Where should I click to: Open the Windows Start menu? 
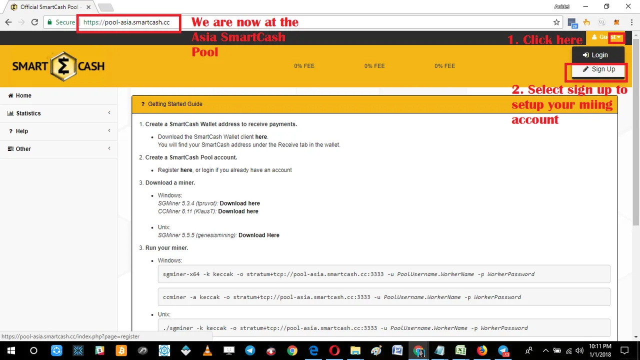click(x=11, y=350)
